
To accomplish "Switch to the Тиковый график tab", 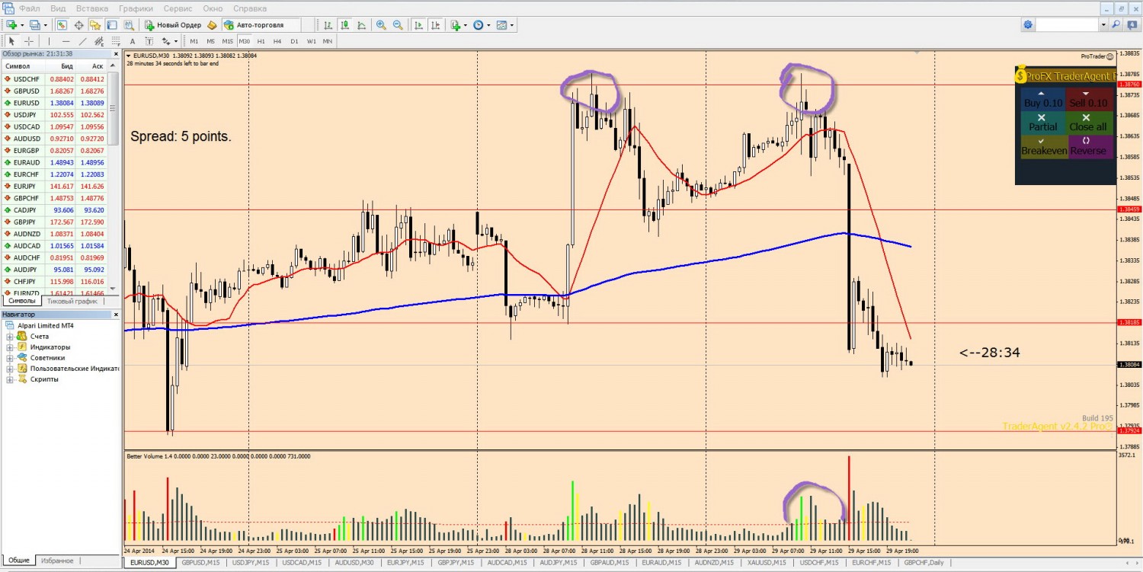I will coord(72,302).
